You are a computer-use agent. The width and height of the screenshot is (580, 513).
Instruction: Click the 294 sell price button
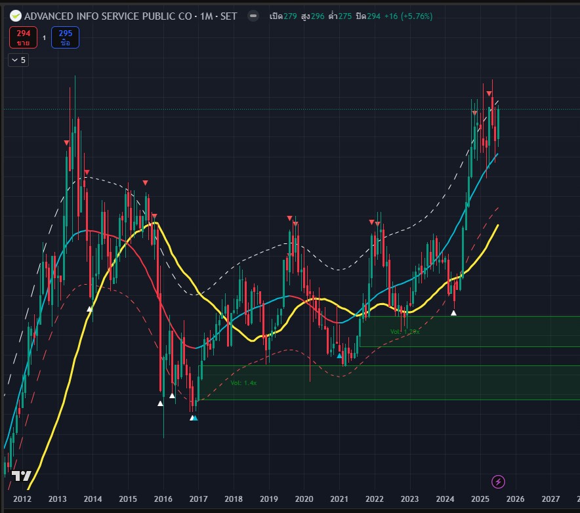[x=24, y=37]
